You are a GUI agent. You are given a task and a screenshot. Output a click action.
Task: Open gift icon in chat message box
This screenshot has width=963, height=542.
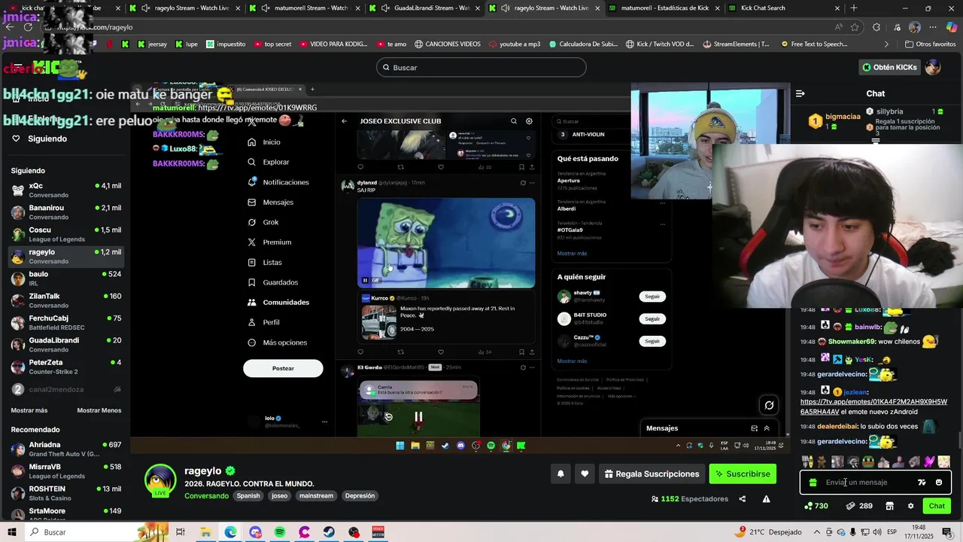[x=813, y=483]
